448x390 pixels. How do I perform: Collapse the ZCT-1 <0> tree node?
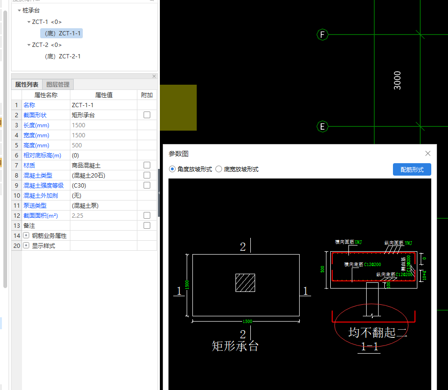tap(29, 22)
